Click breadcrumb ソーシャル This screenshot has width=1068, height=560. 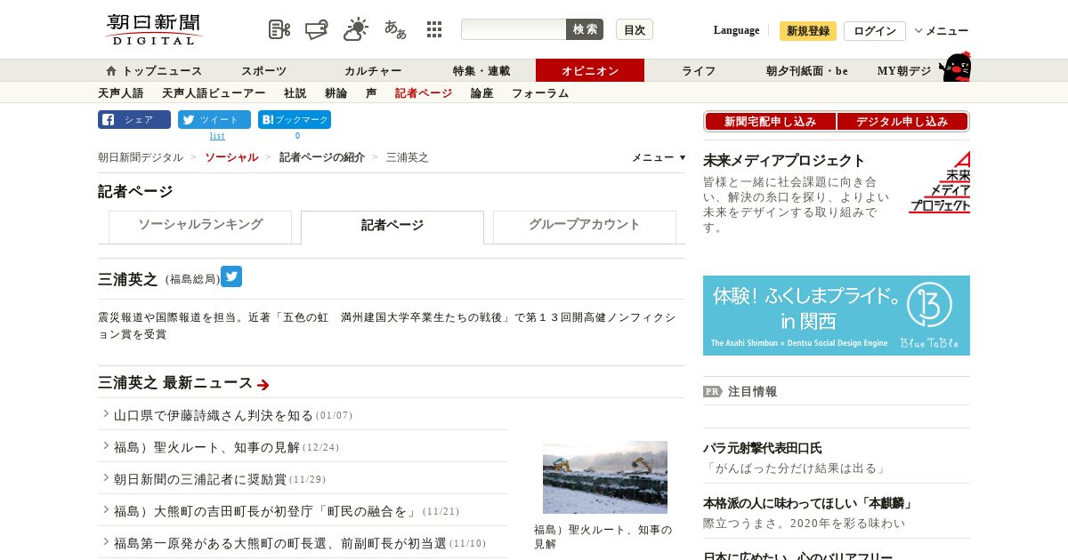(231, 157)
